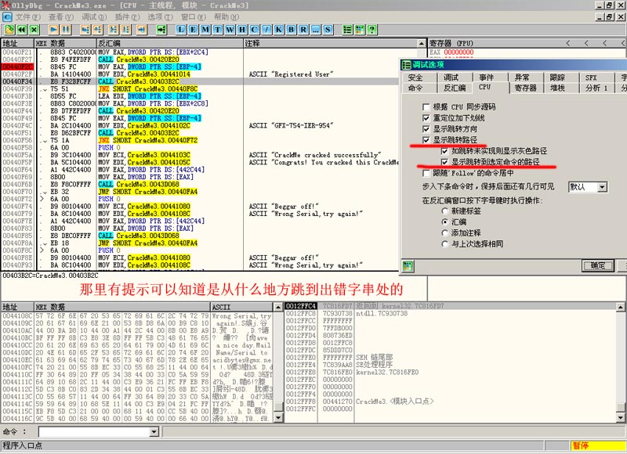Open Executable modules with E icon
This screenshot has width=627, height=454.
click(x=193, y=30)
